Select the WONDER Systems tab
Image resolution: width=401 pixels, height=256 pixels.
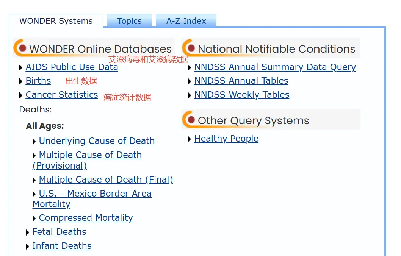pyautogui.click(x=56, y=21)
